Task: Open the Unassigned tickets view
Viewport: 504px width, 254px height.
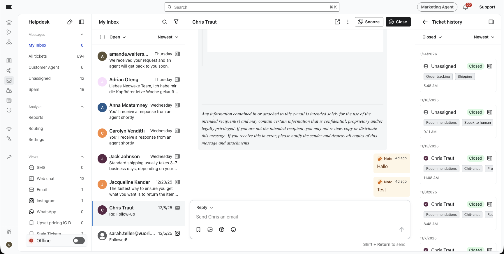Action: pyautogui.click(x=40, y=78)
